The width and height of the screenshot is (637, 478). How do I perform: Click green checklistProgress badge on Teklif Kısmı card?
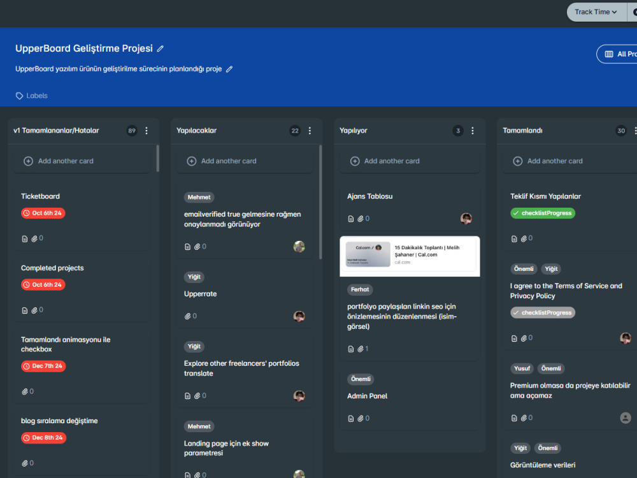(x=543, y=214)
